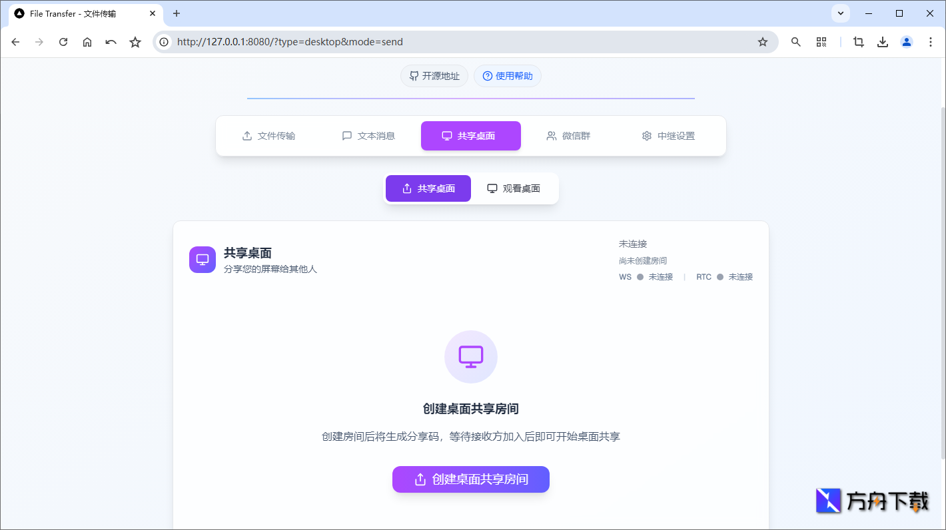Toggle the 共享桌面 mode button

(x=428, y=188)
